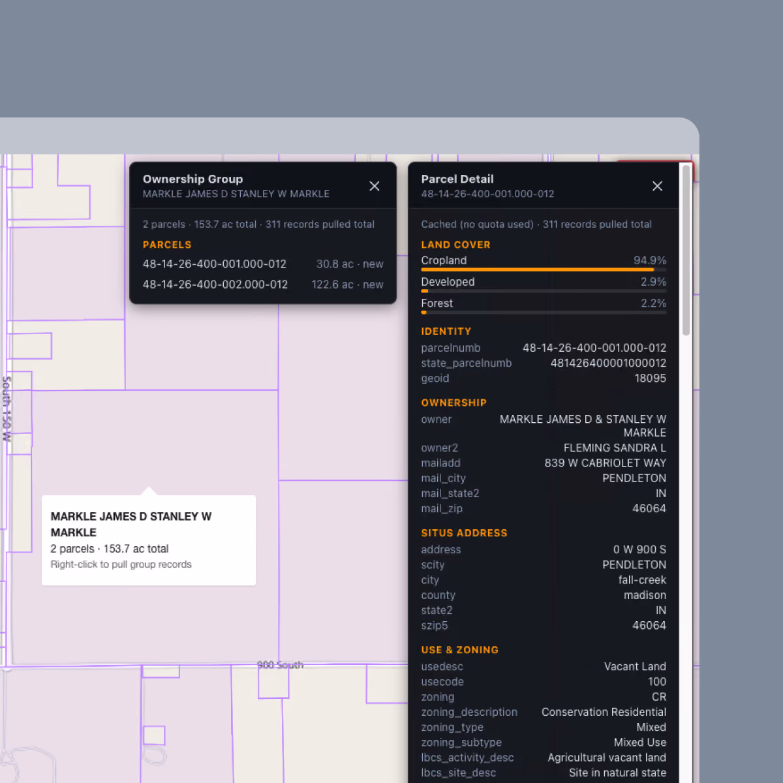Click the PARCELS section header
Viewport: 783px width, 783px height.
point(167,245)
